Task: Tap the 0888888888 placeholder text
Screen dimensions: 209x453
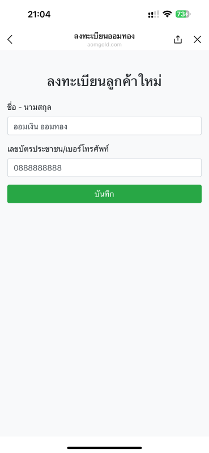Action: [x=37, y=168]
